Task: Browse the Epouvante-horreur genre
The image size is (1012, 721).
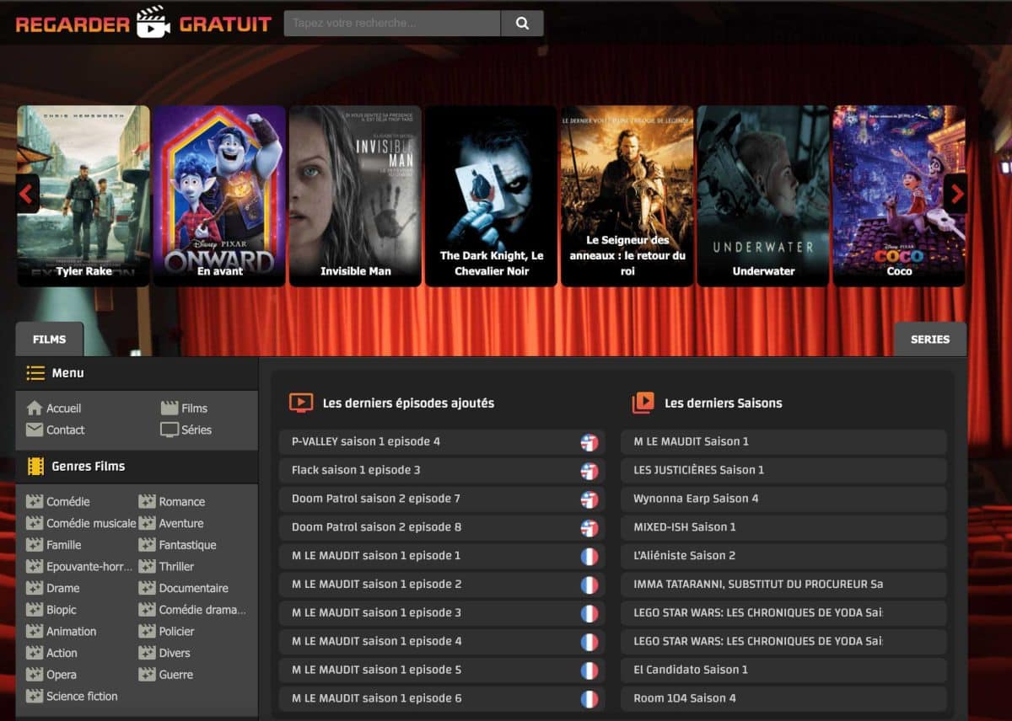Action: 89,566
